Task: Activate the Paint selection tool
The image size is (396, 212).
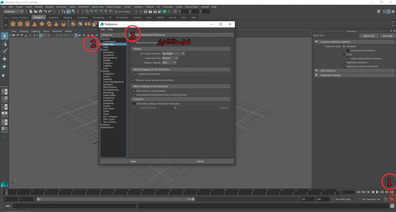Action: coord(4,51)
